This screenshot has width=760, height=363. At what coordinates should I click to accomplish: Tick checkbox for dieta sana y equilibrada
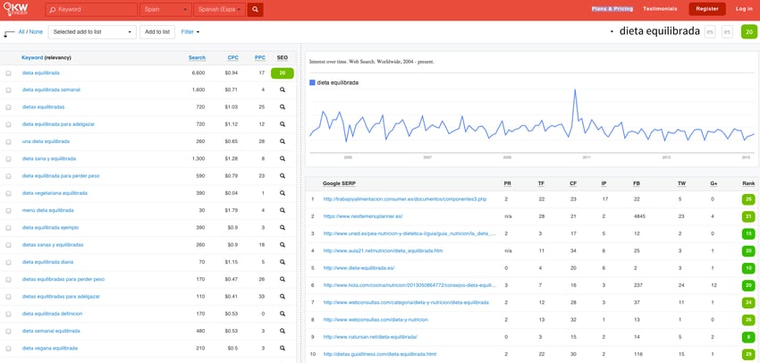[8, 159]
